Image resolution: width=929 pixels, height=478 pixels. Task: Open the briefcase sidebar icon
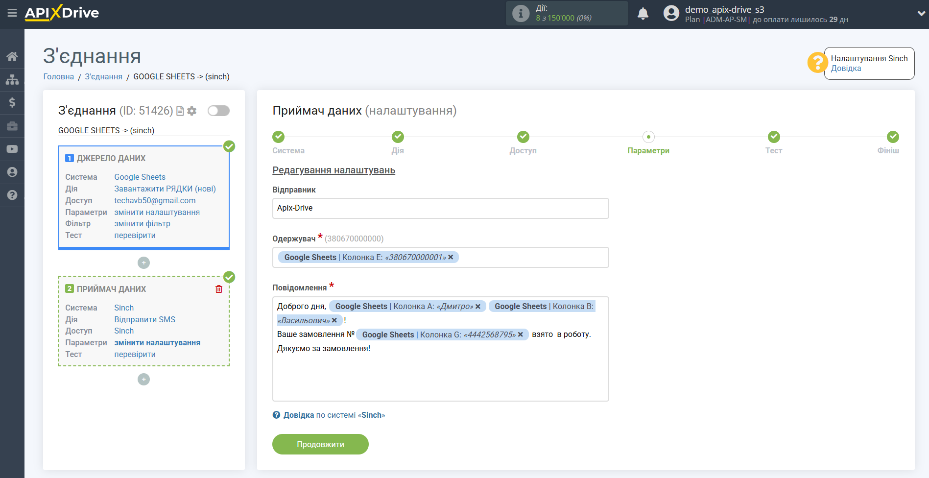coord(12,126)
